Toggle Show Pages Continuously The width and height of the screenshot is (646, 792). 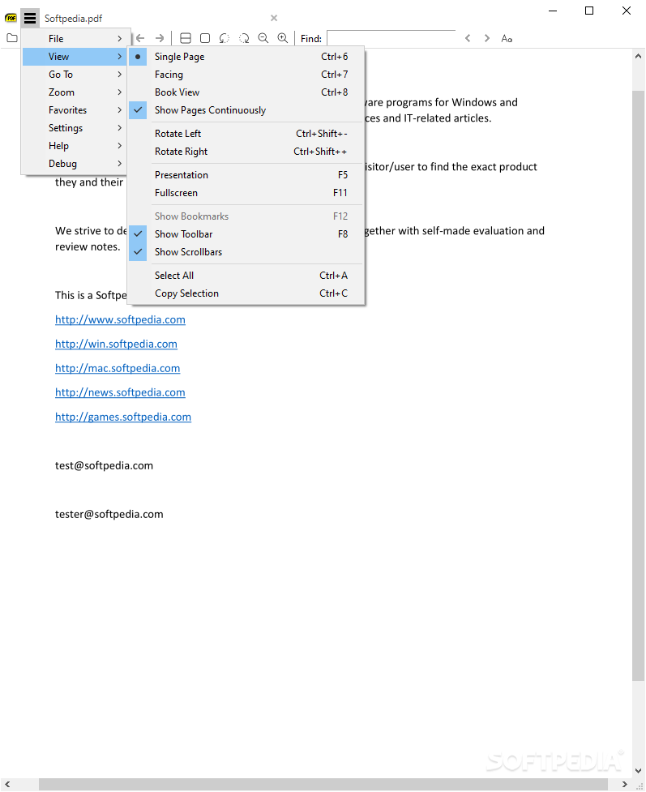pyautogui.click(x=246, y=110)
